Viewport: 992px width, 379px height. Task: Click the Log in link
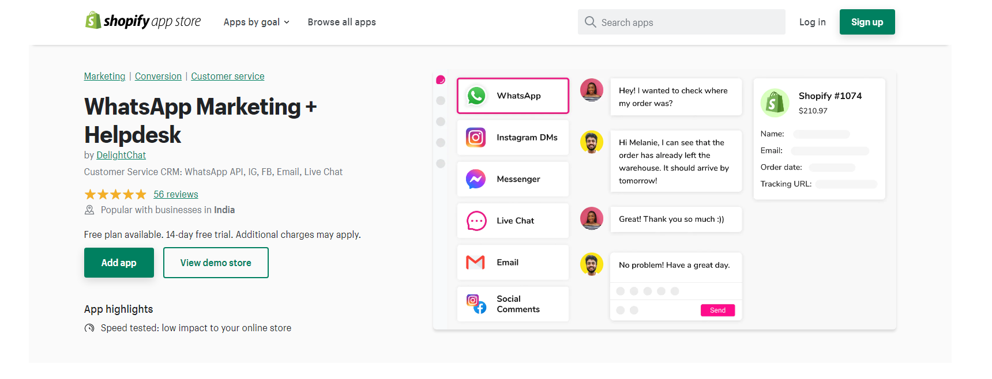pyautogui.click(x=812, y=22)
